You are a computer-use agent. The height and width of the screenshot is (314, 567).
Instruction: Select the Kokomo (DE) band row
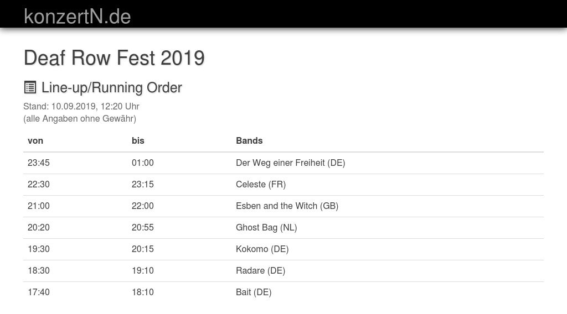(262, 249)
